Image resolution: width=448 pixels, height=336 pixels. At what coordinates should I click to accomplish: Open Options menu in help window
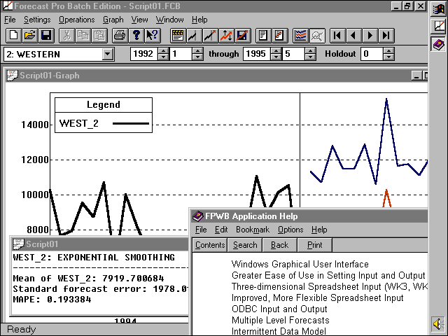(x=290, y=230)
